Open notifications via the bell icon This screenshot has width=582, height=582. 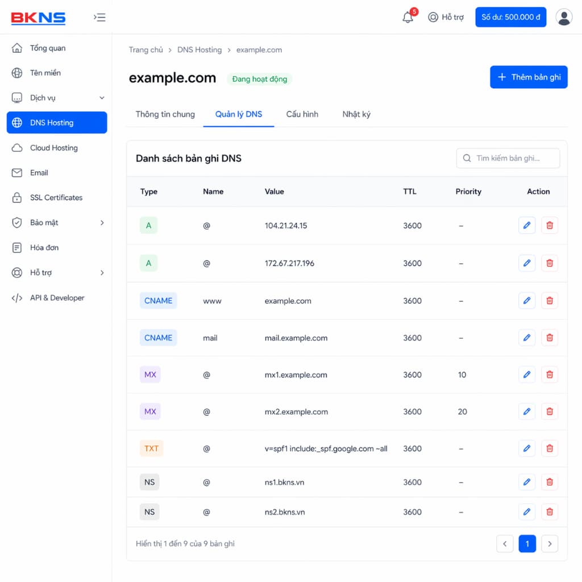click(408, 18)
